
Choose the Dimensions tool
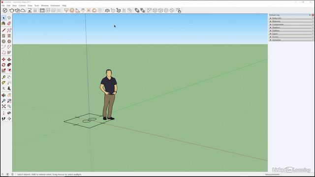coord(9,77)
